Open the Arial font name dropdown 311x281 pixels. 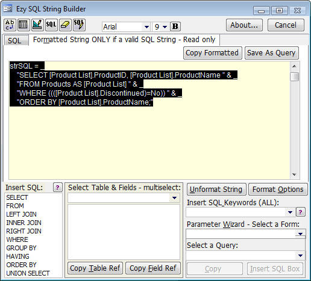[146, 26]
